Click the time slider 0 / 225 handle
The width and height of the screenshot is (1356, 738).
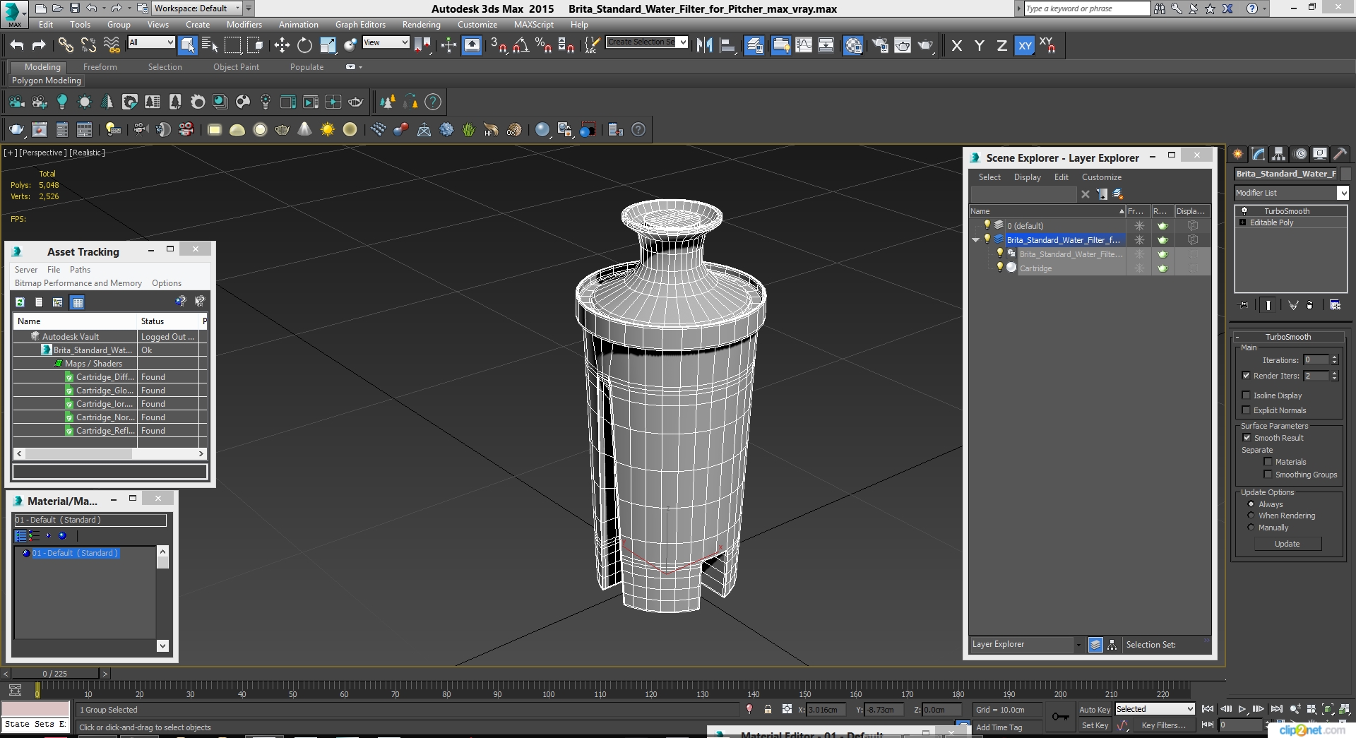click(x=54, y=673)
